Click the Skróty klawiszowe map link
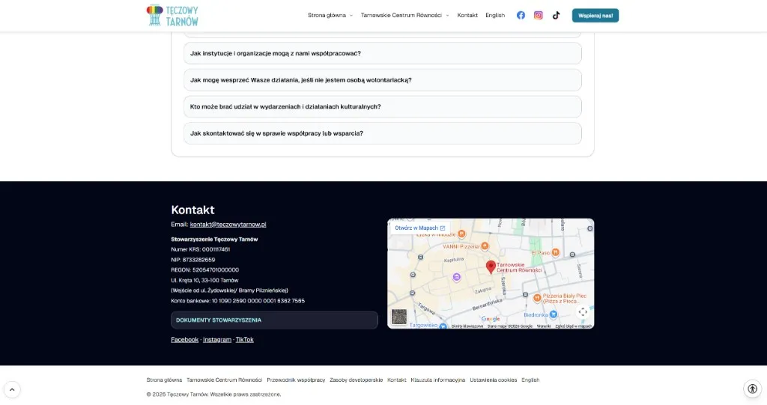This screenshot has height=405, width=767. [x=467, y=326]
